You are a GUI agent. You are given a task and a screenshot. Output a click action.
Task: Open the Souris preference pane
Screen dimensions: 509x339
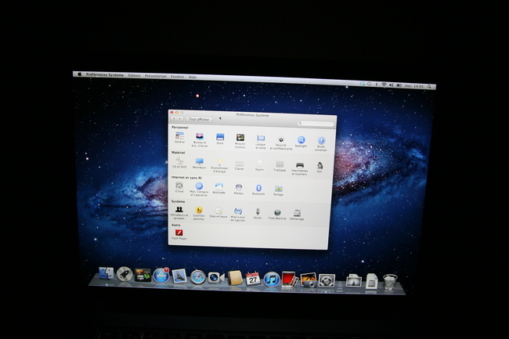pos(259,165)
